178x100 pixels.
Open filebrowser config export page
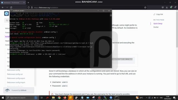[x=16, y=78]
